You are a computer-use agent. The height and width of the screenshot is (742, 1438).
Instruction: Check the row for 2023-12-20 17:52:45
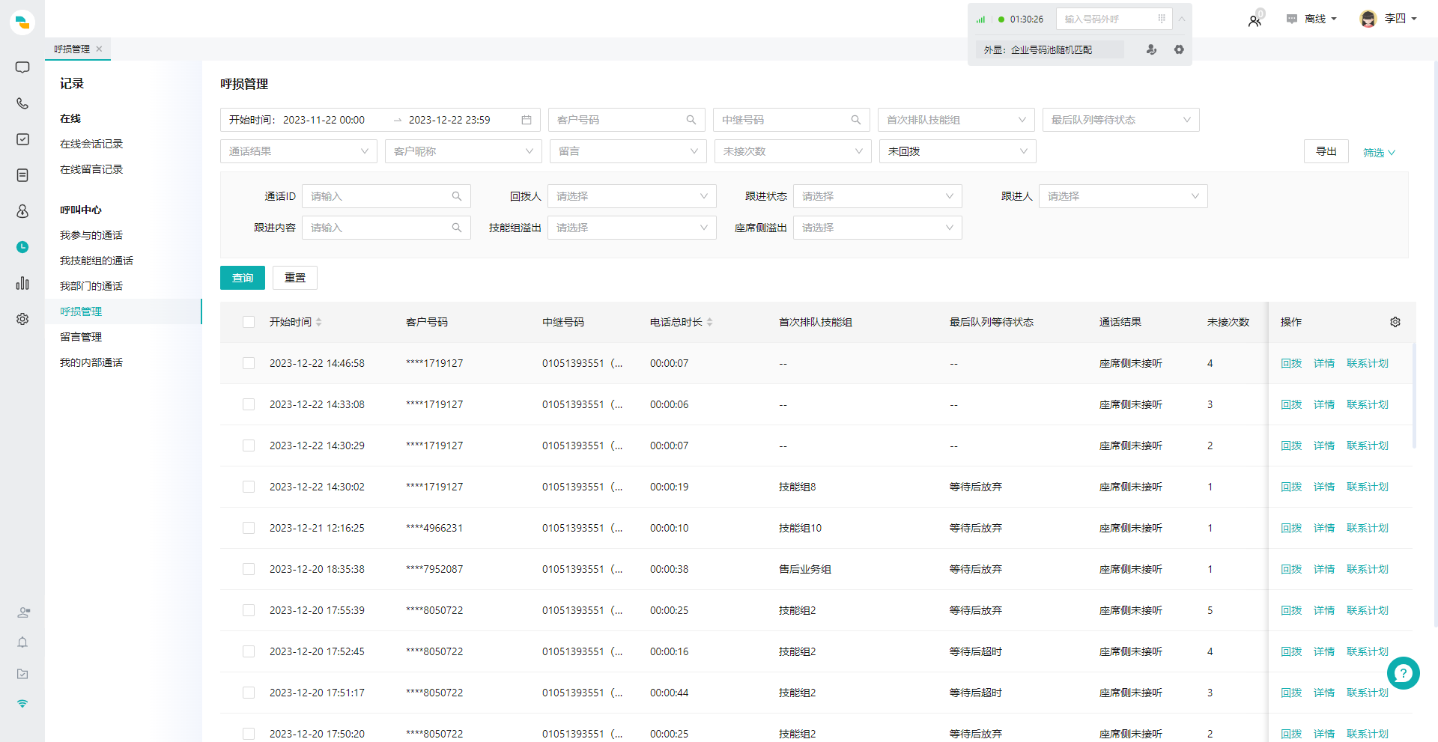pos(249,651)
